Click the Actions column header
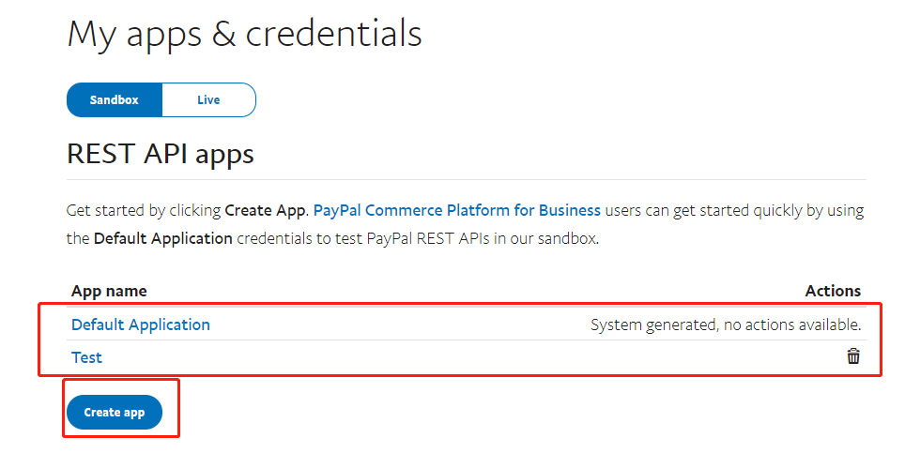Screen dimensions: 905x453 click(x=833, y=291)
